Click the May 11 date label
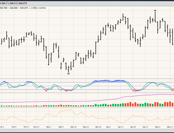Image resolution: width=174 pixels, height=133 pixels. (x=170, y=127)
